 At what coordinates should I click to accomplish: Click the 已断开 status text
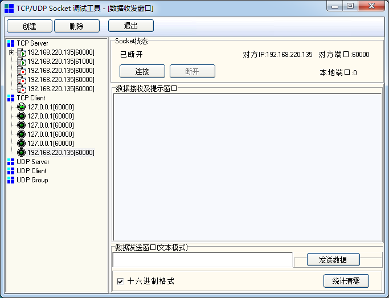tap(132, 54)
